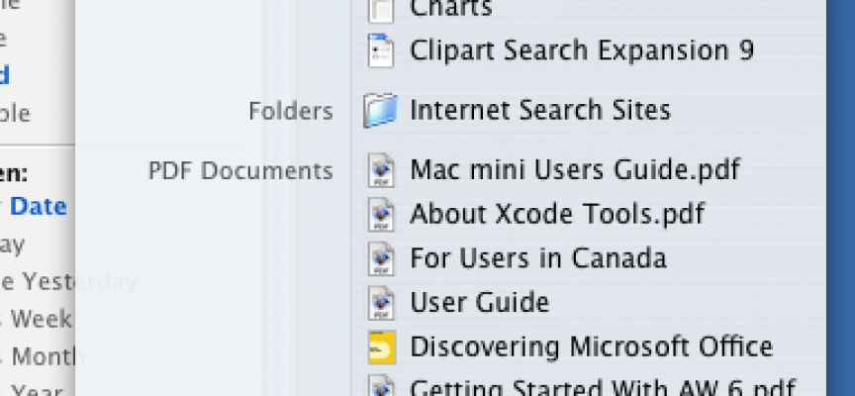Screen dimensions: 855x396
Task: Open the Charts result at the top
Action: tap(451, 8)
